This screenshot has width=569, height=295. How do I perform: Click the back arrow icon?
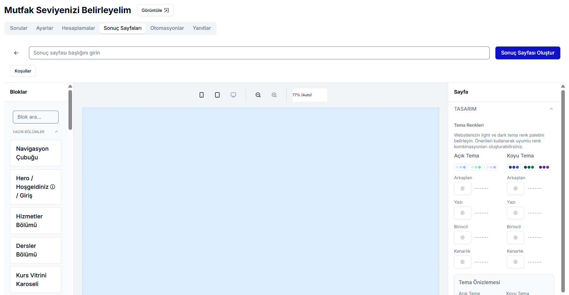[x=16, y=53]
